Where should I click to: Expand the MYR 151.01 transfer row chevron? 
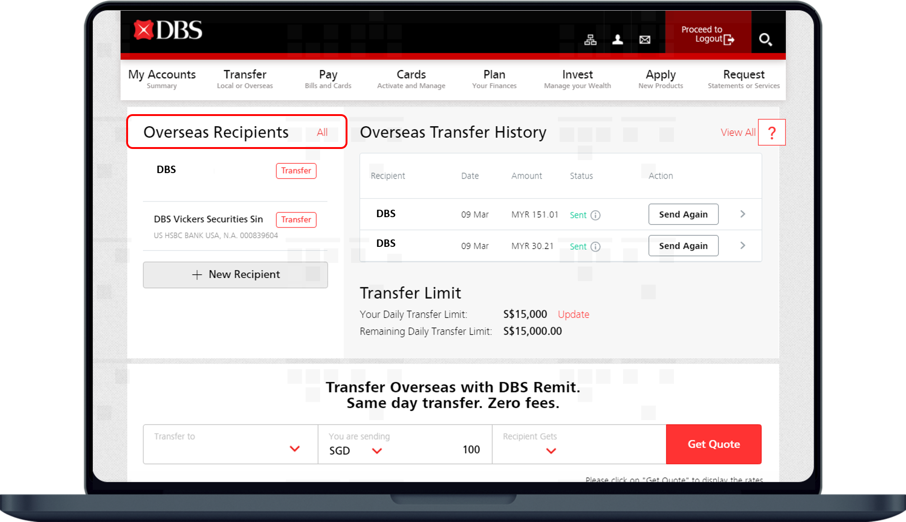pos(743,214)
